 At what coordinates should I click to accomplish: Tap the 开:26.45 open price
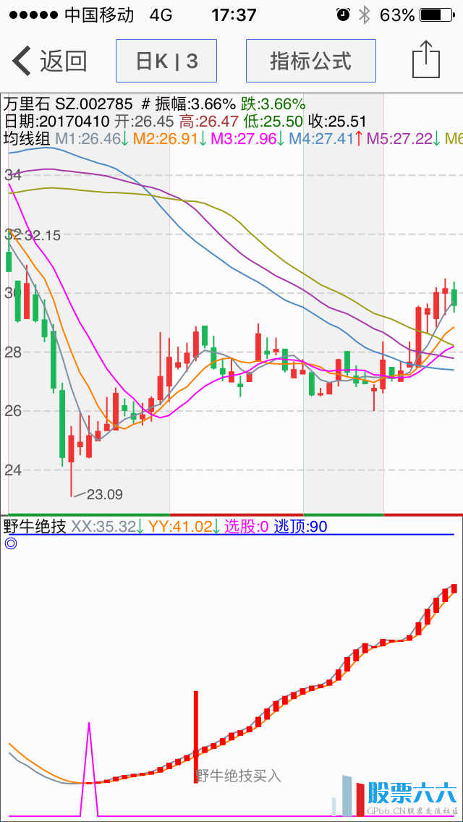[x=144, y=122]
